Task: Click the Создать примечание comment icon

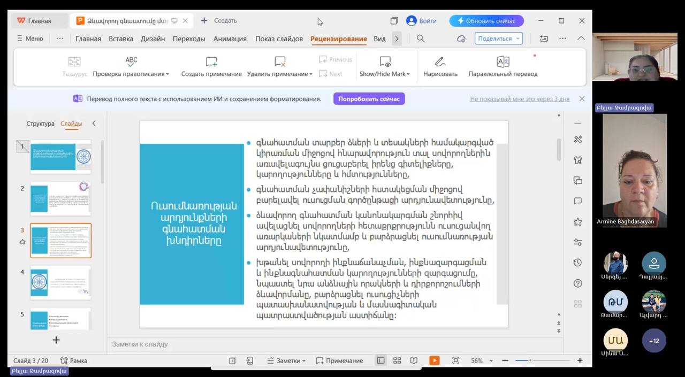Action: [211, 61]
